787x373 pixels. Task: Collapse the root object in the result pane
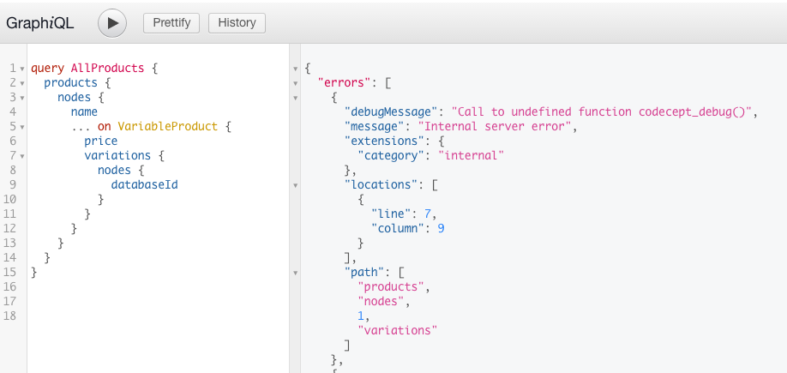tap(296, 69)
